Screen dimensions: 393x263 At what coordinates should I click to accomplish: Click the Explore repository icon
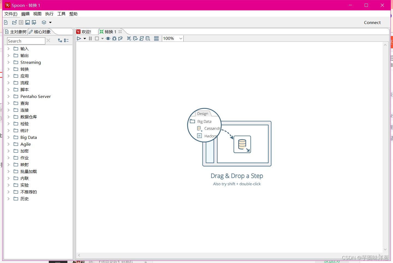21,22
